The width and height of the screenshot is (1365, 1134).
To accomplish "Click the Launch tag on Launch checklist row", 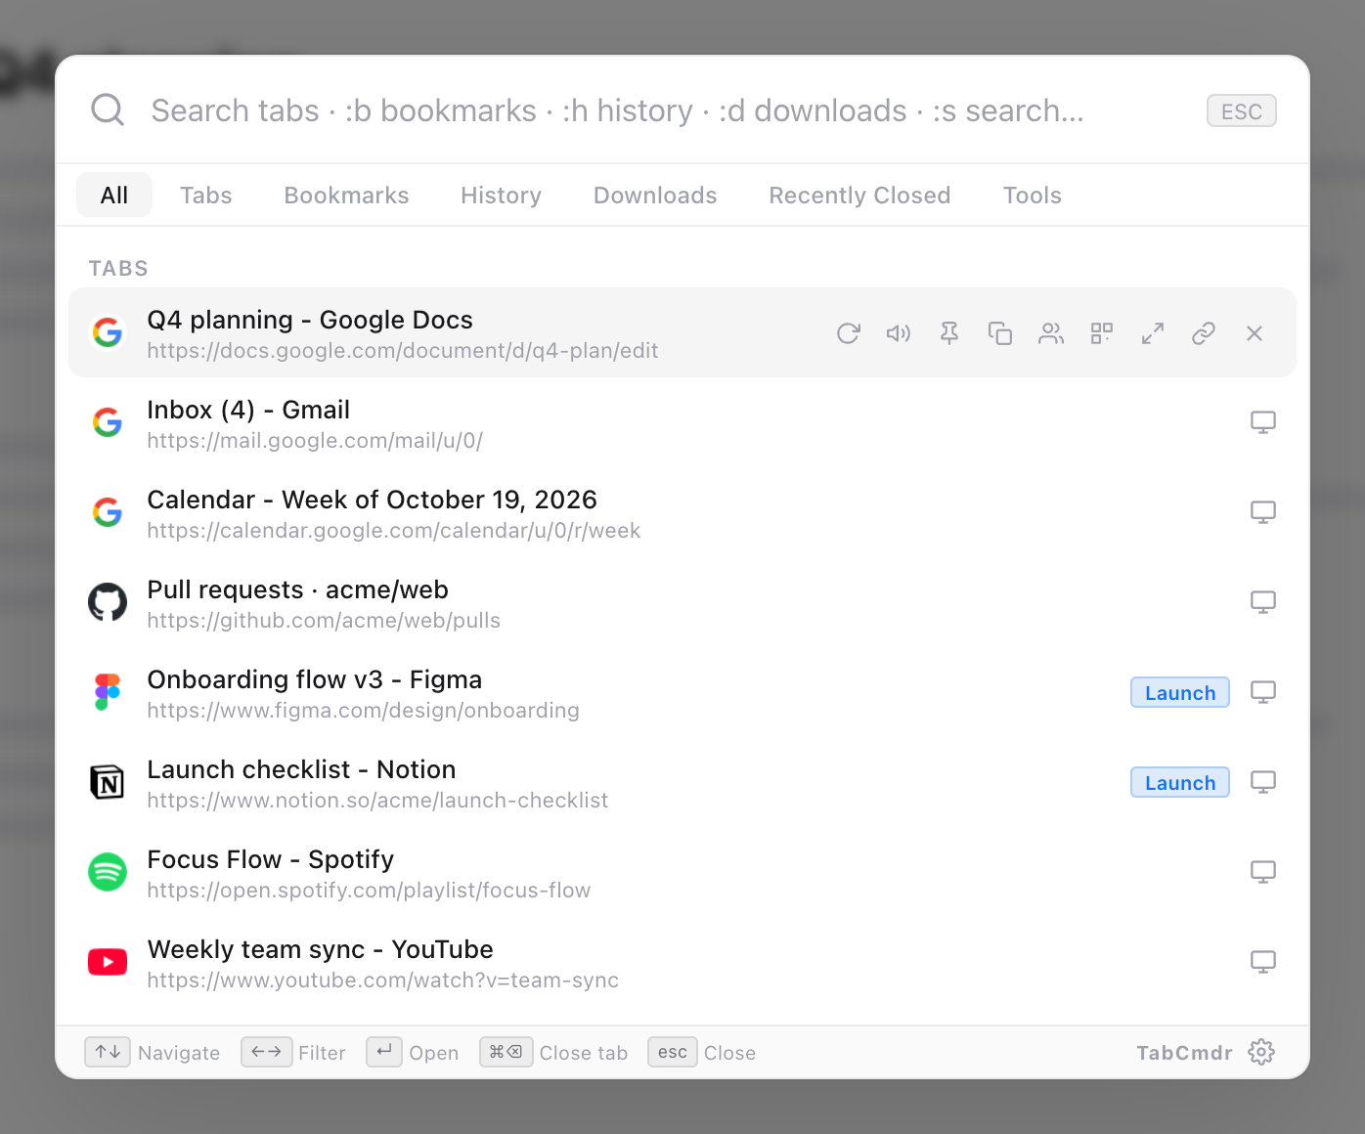I will coord(1180,782).
